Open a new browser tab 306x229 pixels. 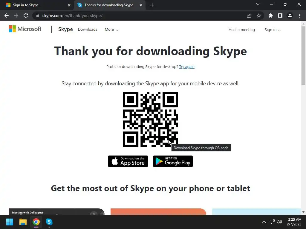pos(152,5)
